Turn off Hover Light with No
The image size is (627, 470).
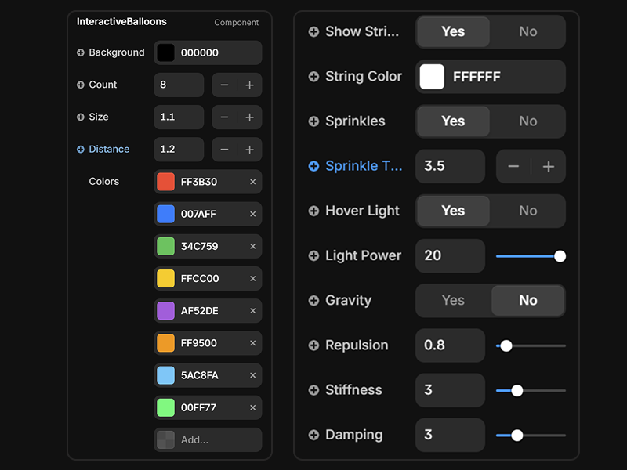pos(527,211)
